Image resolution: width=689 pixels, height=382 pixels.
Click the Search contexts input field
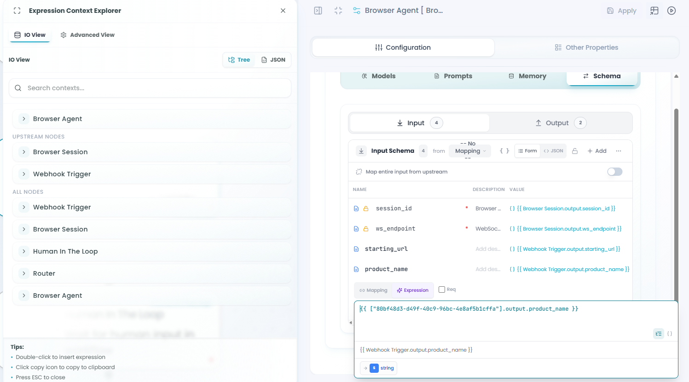(x=150, y=88)
